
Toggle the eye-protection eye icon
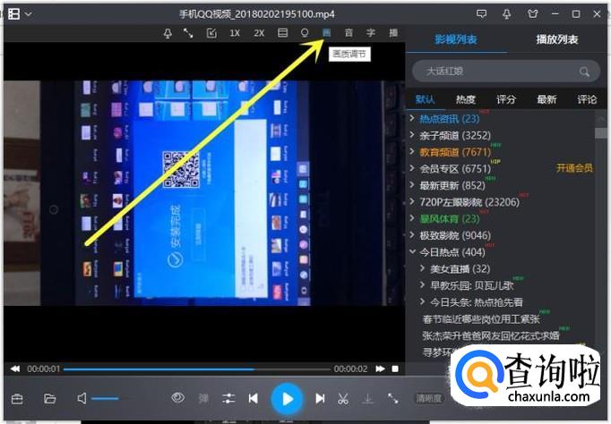[177, 397]
